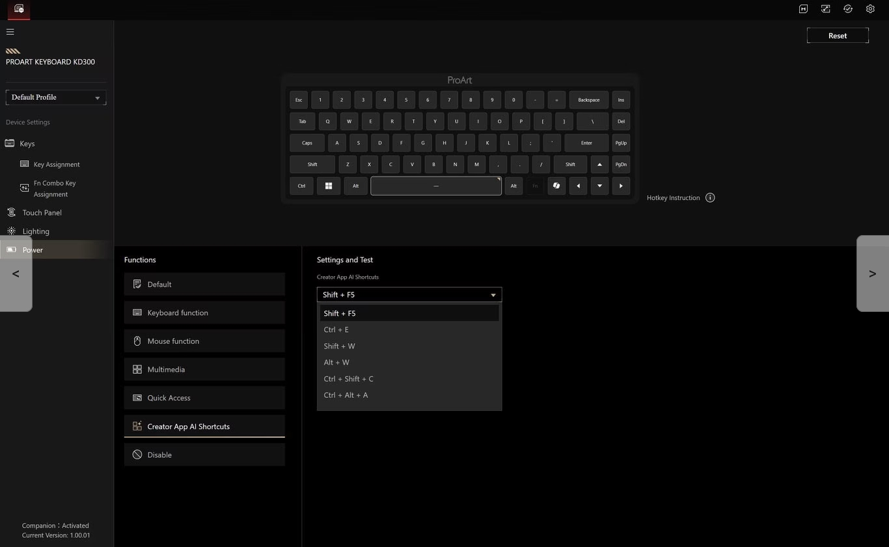Click the Lighting icon in the sidebar
This screenshot has width=889, height=547.
tap(11, 231)
